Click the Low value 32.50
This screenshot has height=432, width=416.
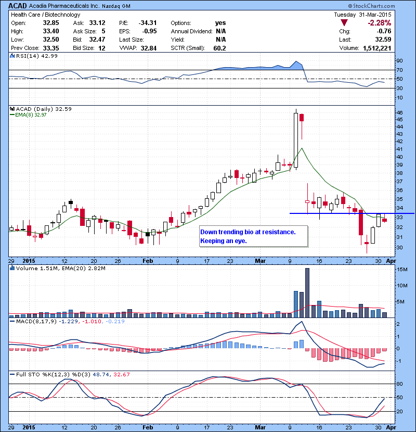click(x=51, y=40)
